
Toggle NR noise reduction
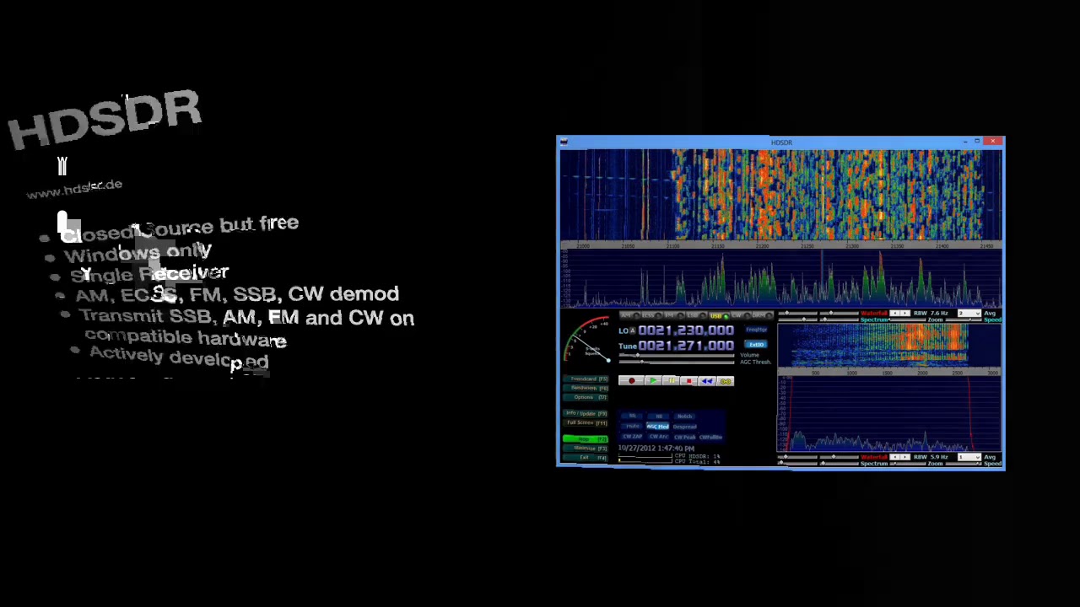coord(633,416)
